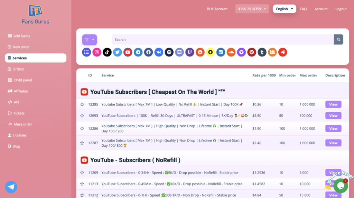Image resolution: width=354 pixels, height=198 pixels.
Task: Filter services by purple heart icon
Action: pyautogui.click(x=241, y=52)
